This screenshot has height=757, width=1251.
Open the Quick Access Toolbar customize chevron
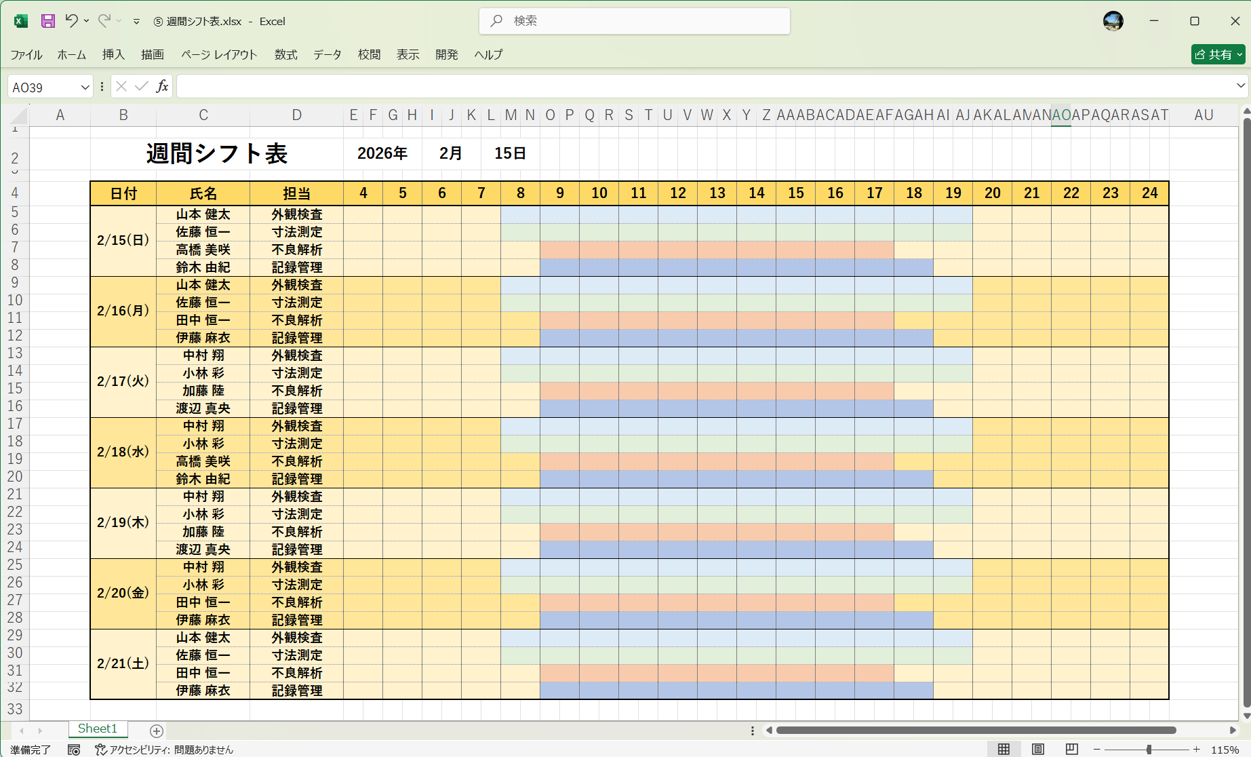tap(136, 21)
